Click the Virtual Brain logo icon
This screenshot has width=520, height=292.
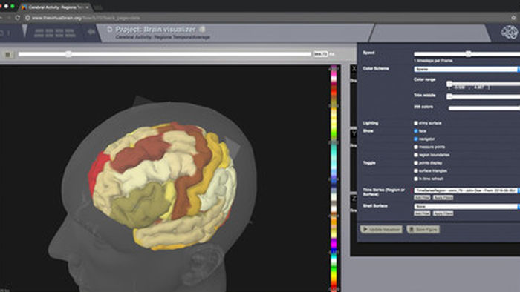pos(509,32)
